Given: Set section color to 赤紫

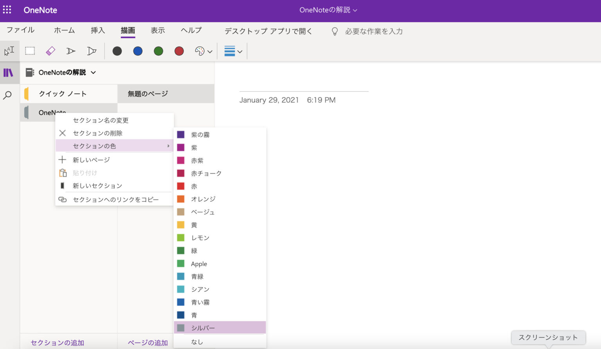Looking at the screenshot, I should point(220,161).
